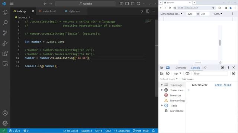Change line endings via CRLF
This screenshot has height=133, width=238.
point(108,131)
